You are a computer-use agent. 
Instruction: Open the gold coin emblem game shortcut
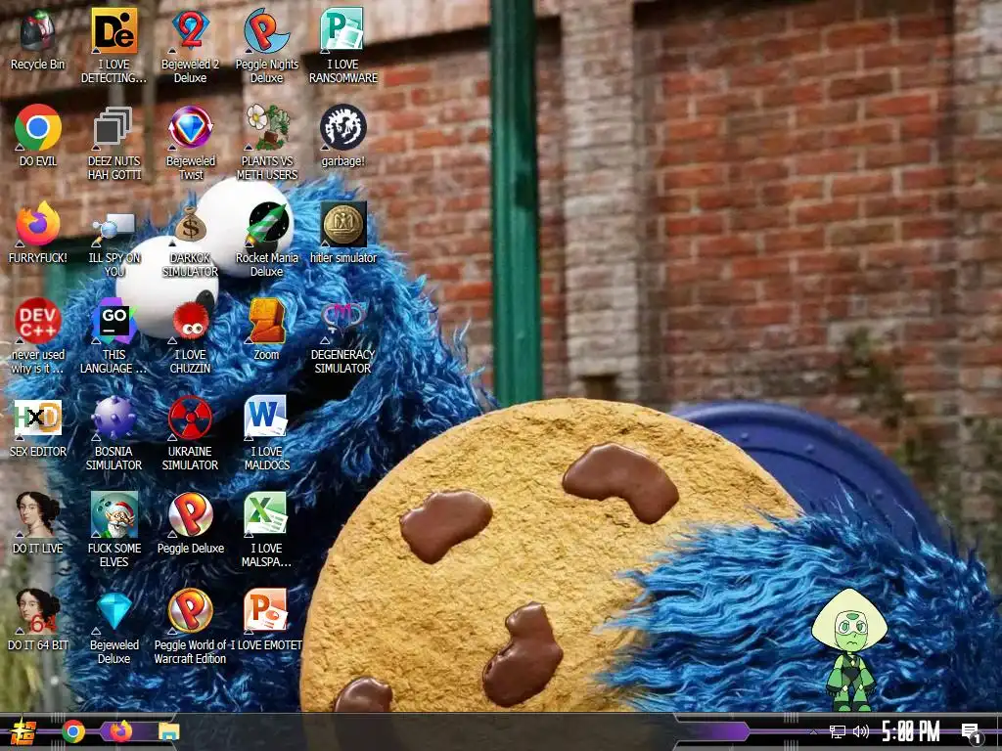[343, 233]
